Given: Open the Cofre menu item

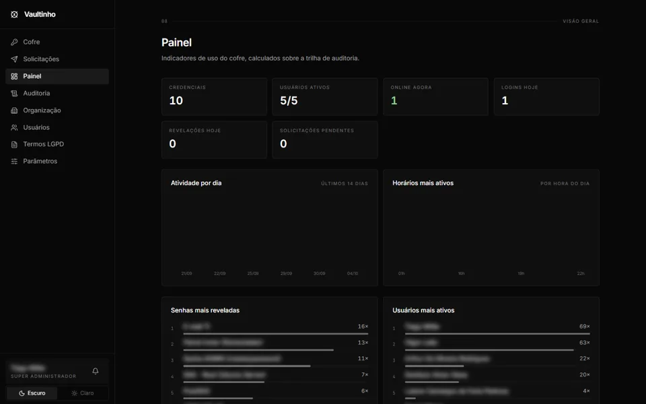Looking at the screenshot, I should click(57, 42).
